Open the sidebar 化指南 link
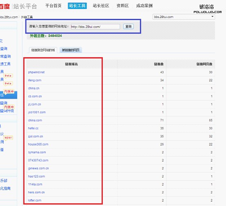 (5, 188)
